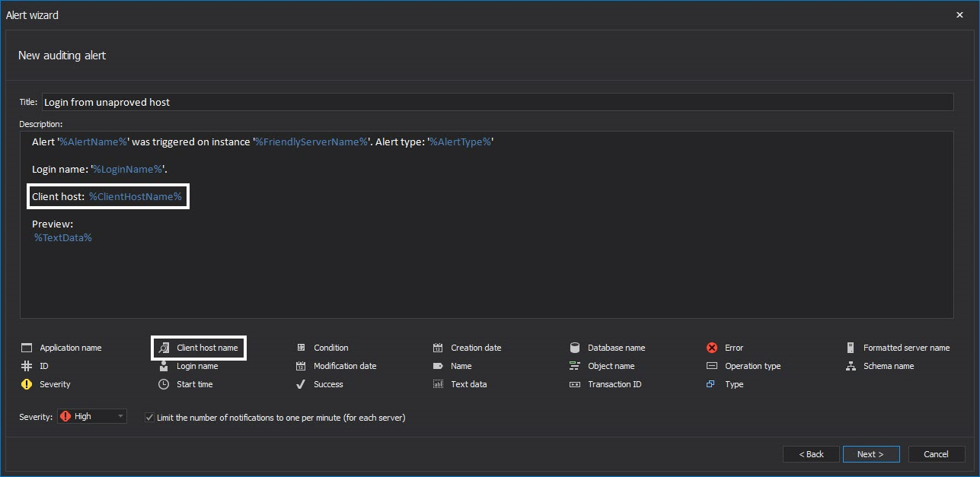Proceed with the Next button
Screen dimensions: 980x477
tap(871, 454)
